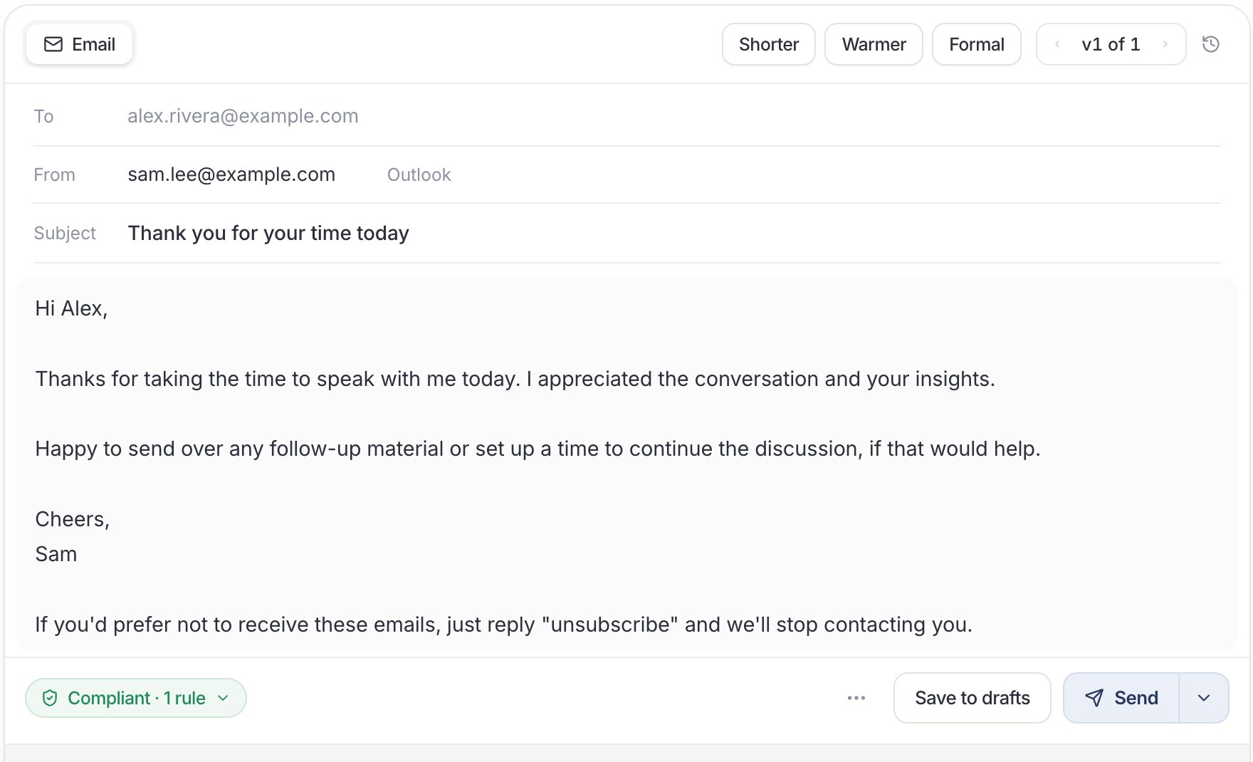The height and width of the screenshot is (762, 1253).
Task: Click the 'Cheers,' sign-off line
Action: click(72, 519)
